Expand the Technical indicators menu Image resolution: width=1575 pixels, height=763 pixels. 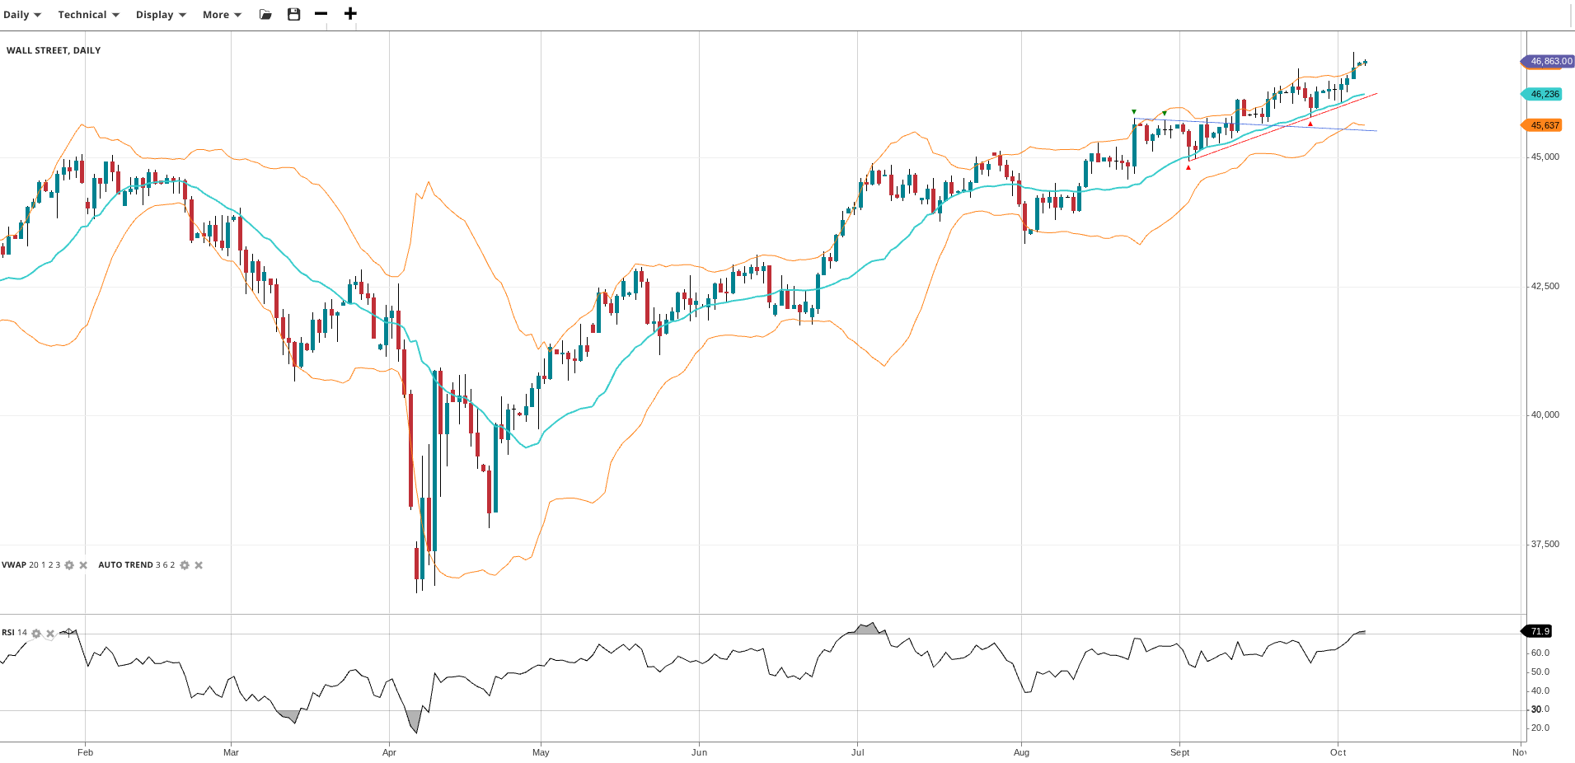click(x=88, y=15)
